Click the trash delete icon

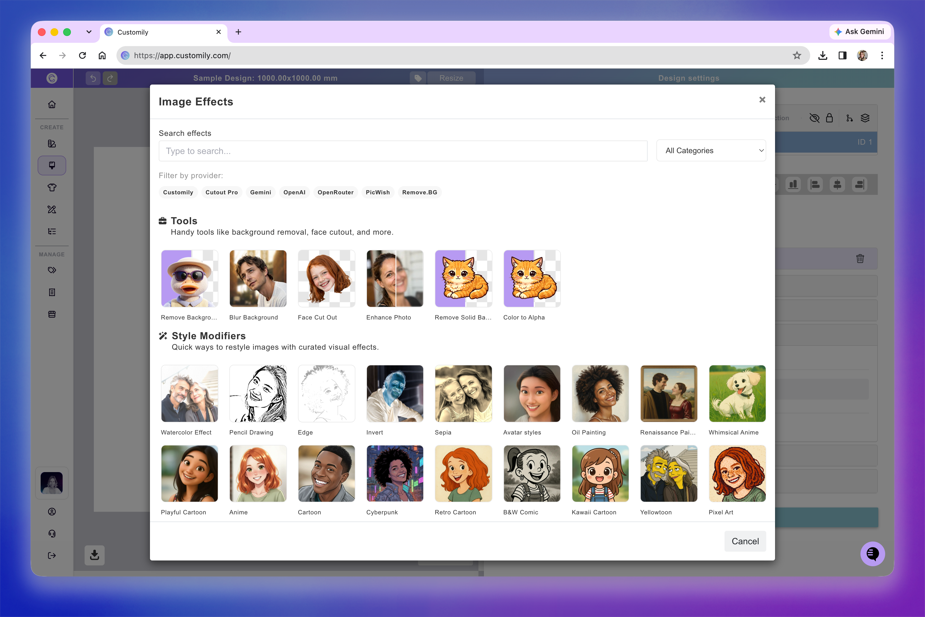pyautogui.click(x=860, y=259)
